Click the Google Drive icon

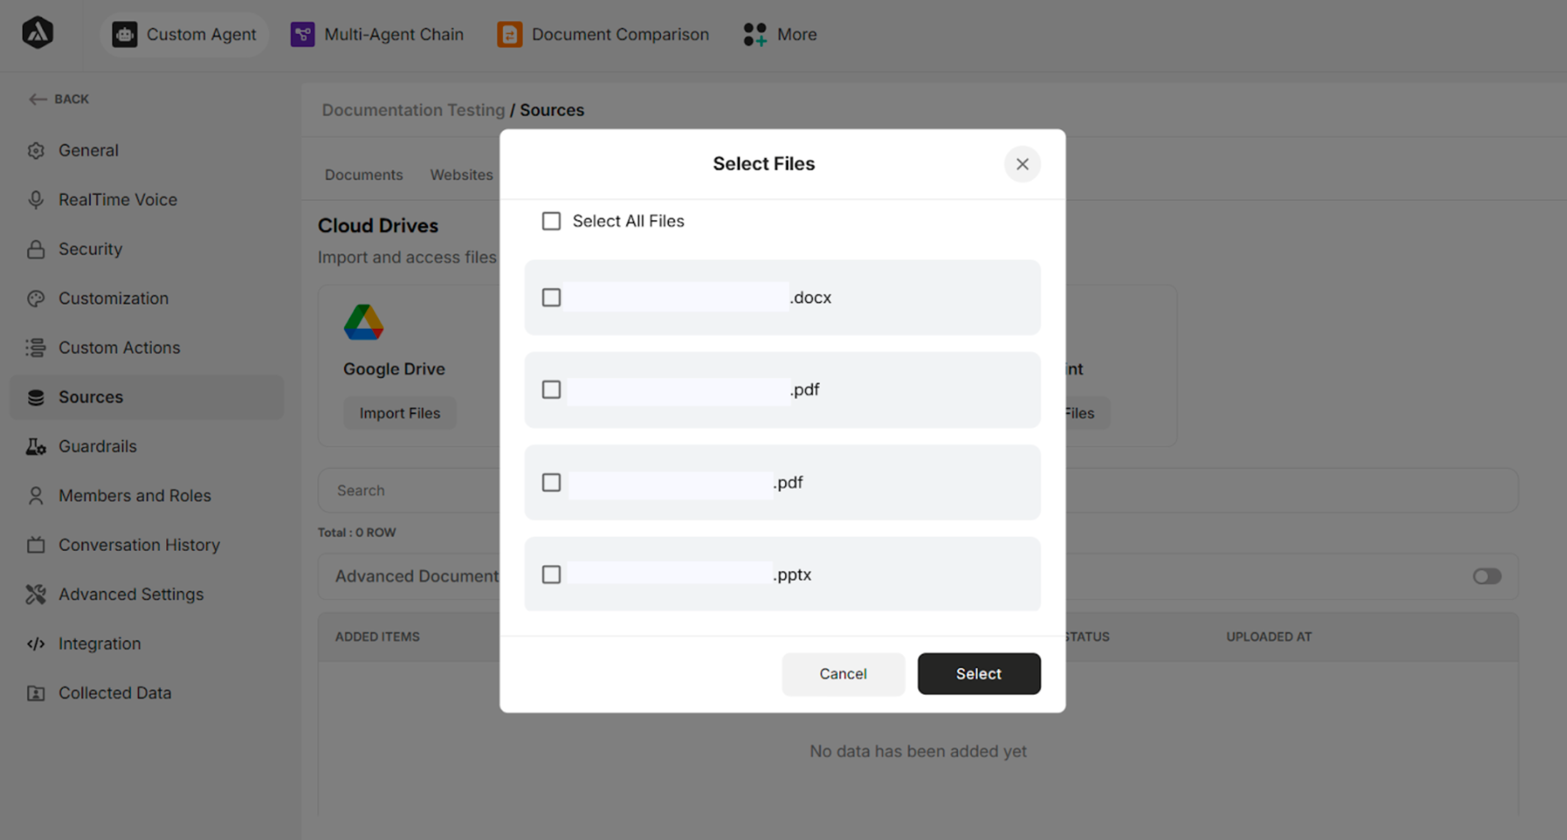(x=363, y=322)
